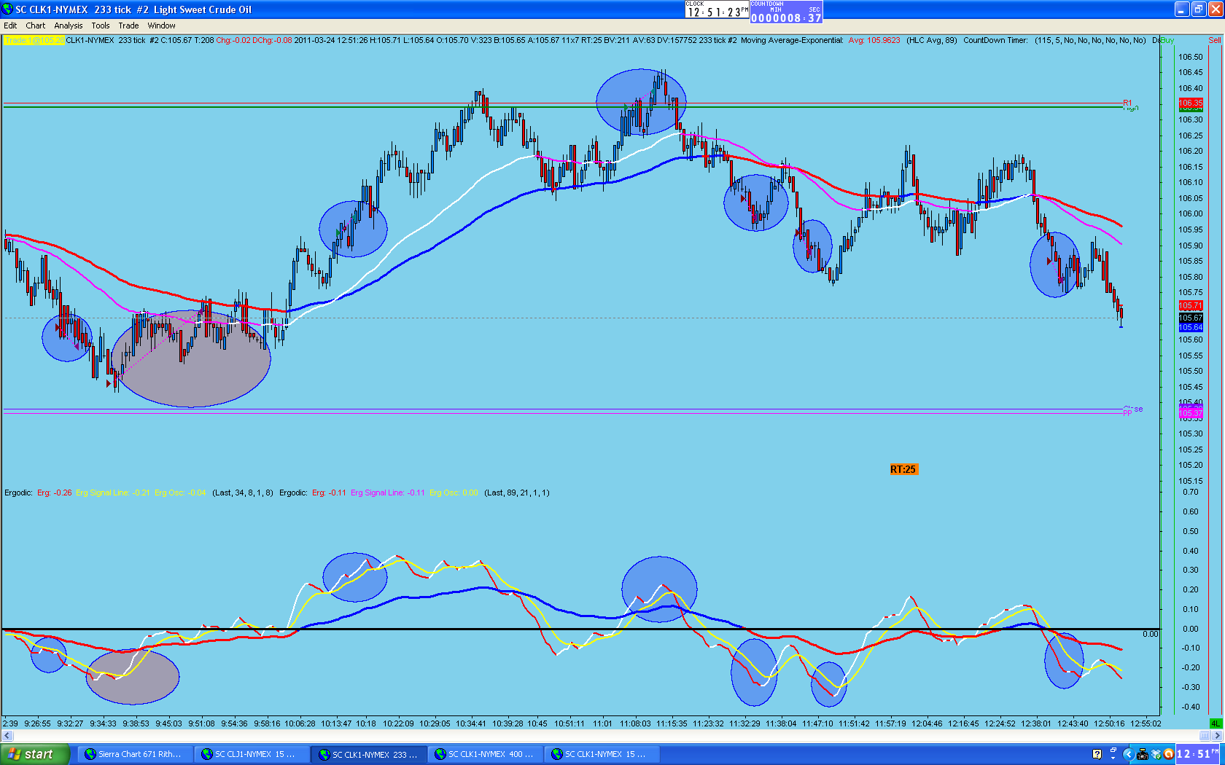Image resolution: width=1225 pixels, height=765 pixels.
Task: Click the 106.50 price scale label
Action: click(x=1191, y=57)
